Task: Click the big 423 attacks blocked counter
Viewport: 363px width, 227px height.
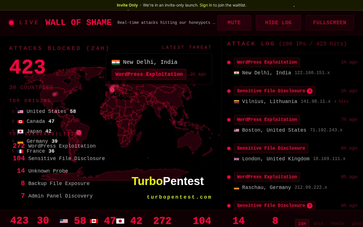Action: (27, 68)
